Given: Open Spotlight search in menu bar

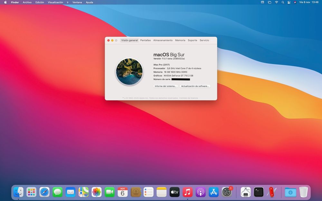Looking at the screenshot, I should (283, 2).
